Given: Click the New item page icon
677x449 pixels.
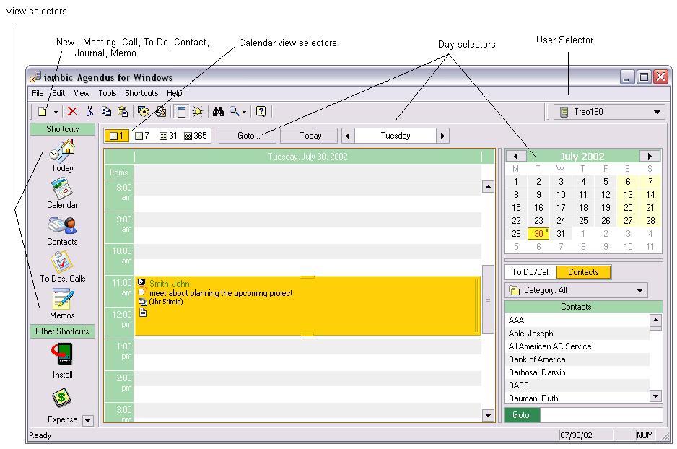Looking at the screenshot, I should 43,112.
